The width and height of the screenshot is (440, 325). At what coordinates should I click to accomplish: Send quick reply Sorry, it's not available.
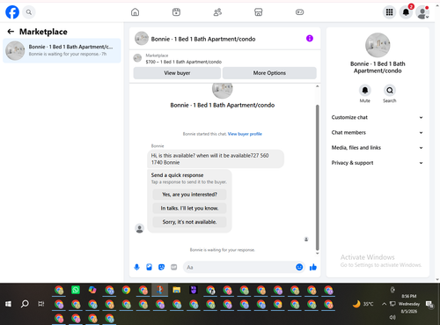pyautogui.click(x=189, y=222)
